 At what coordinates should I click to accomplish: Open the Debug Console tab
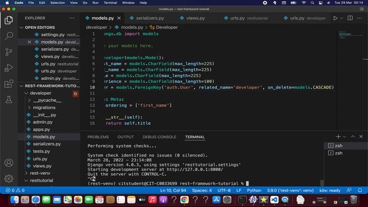pos(159,137)
